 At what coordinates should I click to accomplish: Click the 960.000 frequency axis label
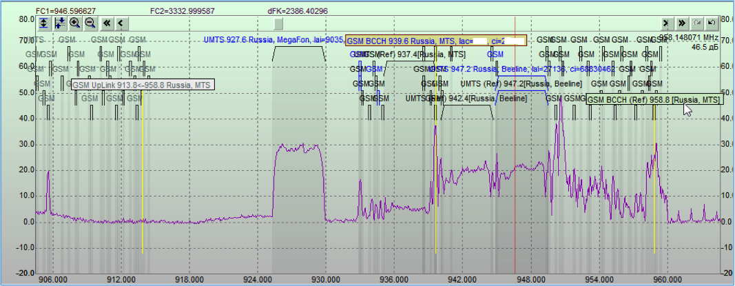click(x=667, y=279)
